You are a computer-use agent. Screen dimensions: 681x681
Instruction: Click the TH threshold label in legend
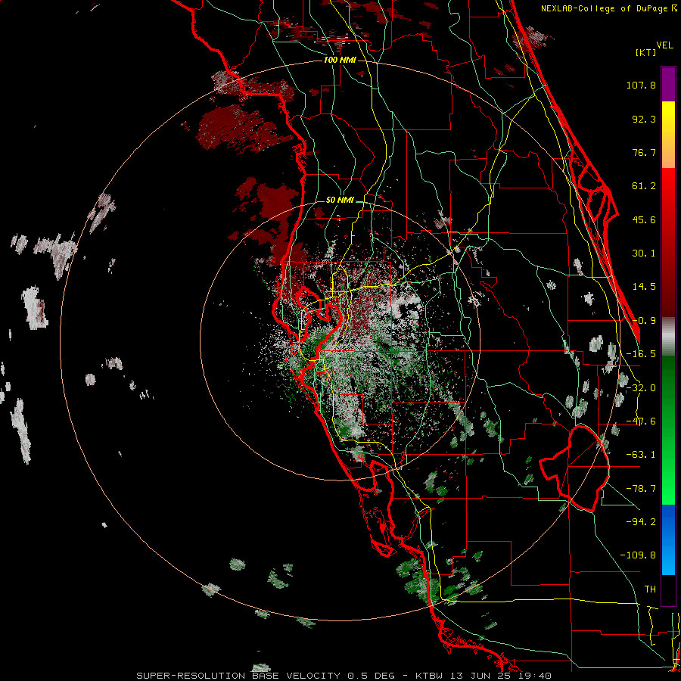coord(650,589)
